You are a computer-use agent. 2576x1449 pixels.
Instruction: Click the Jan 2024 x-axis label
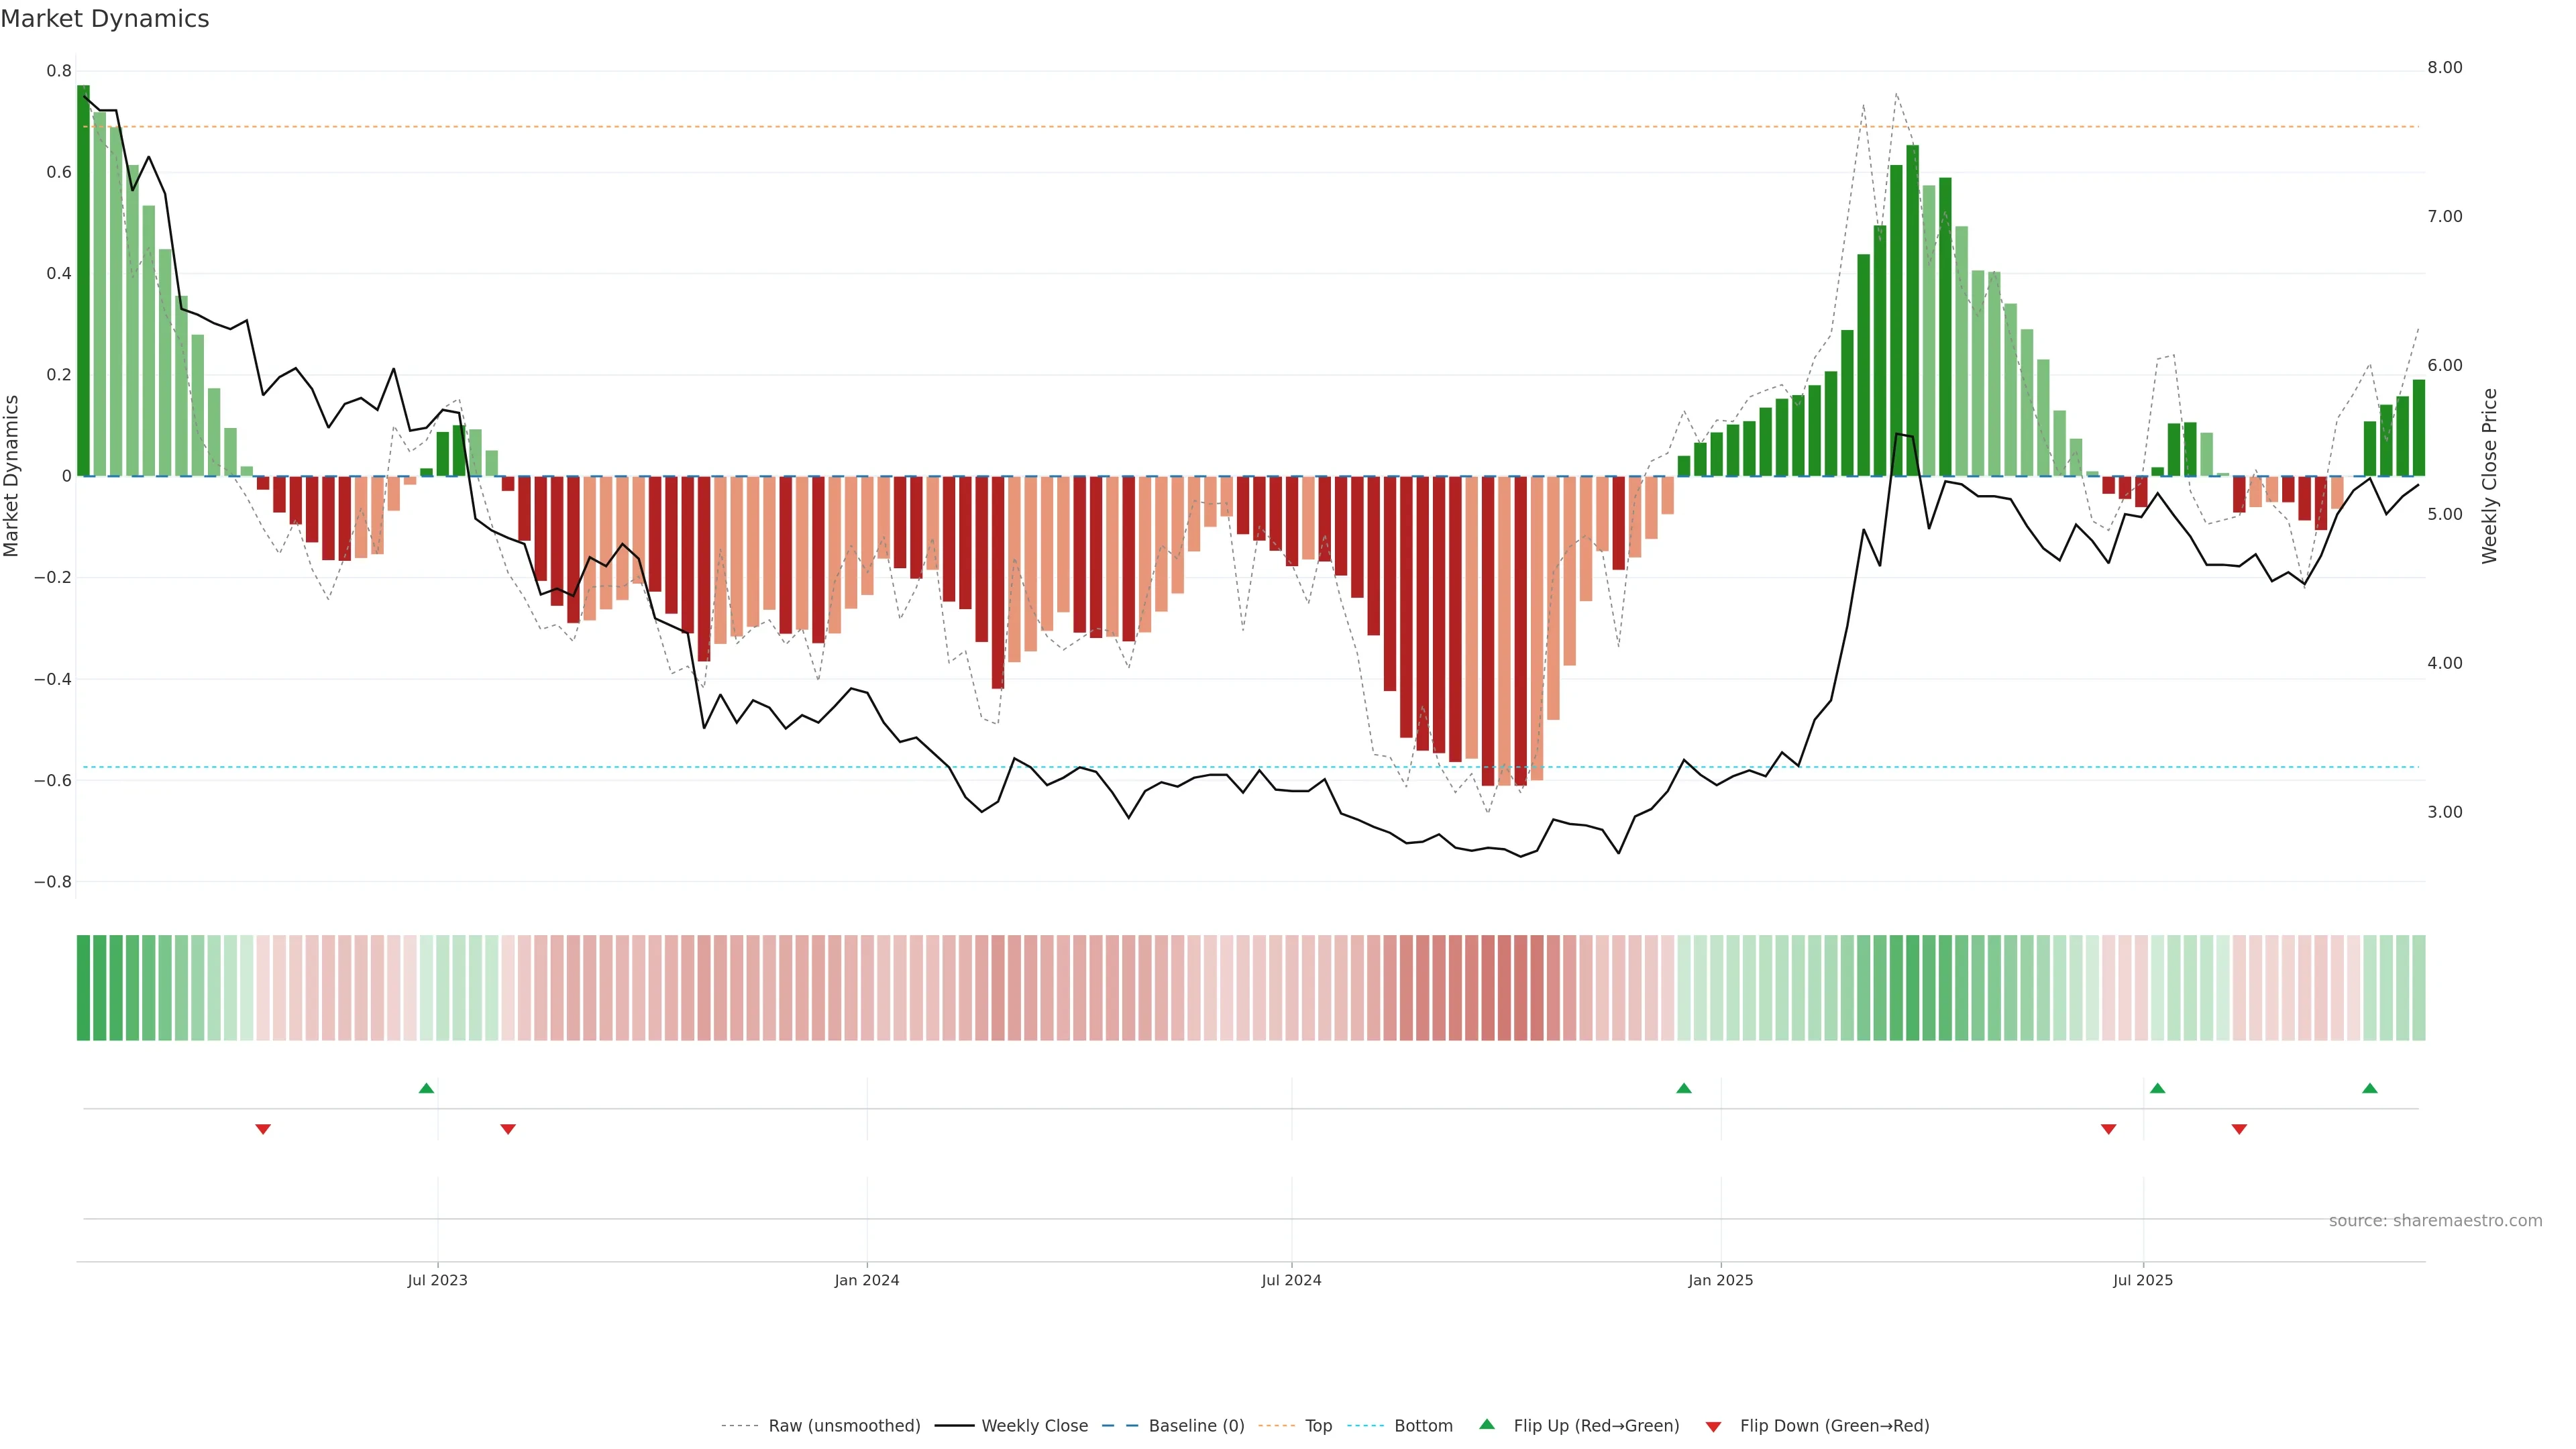(x=867, y=1281)
